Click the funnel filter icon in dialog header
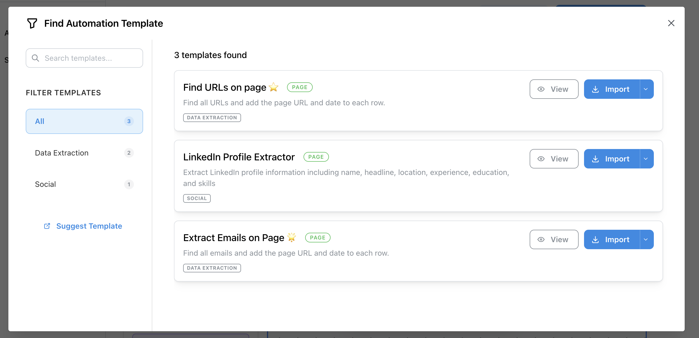This screenshot has height=338, width=699. [x=32, y=23]
